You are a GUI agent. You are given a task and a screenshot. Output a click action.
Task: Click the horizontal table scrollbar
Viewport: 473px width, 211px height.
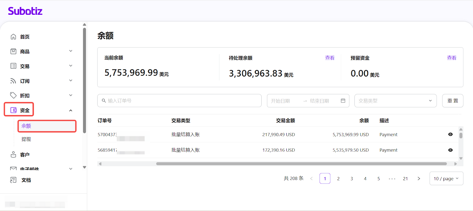click(x=301, y=164)
